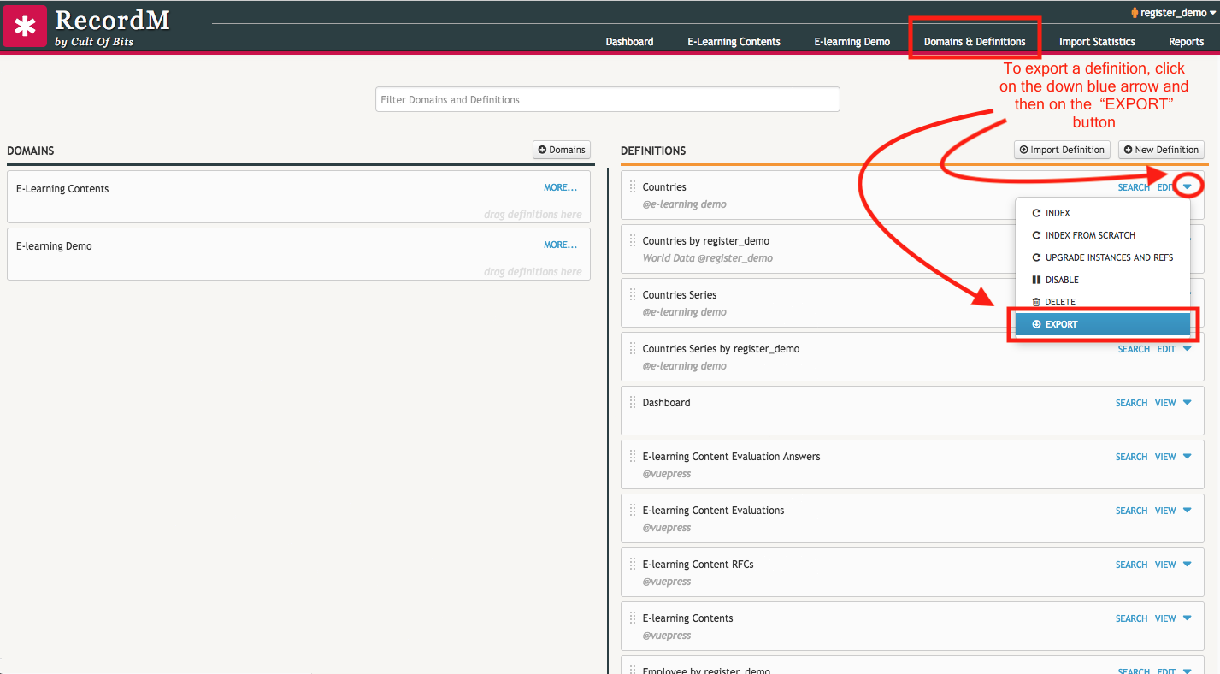
Task: Select DELETE from the dropdown menu
Action: coord(1103,302)
